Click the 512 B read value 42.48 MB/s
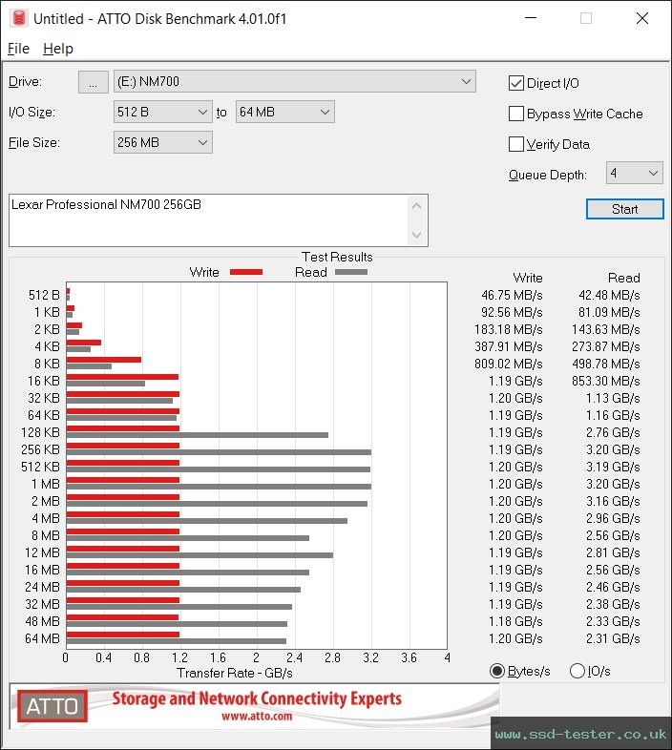The image size is (672, 750). 609,295
